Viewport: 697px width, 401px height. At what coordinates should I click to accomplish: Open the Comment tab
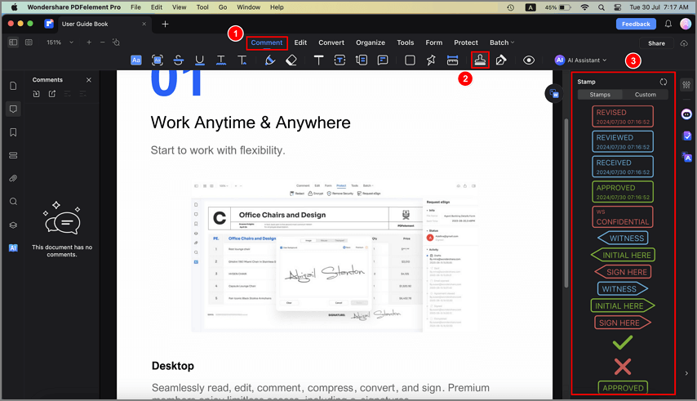click(267, 42)
